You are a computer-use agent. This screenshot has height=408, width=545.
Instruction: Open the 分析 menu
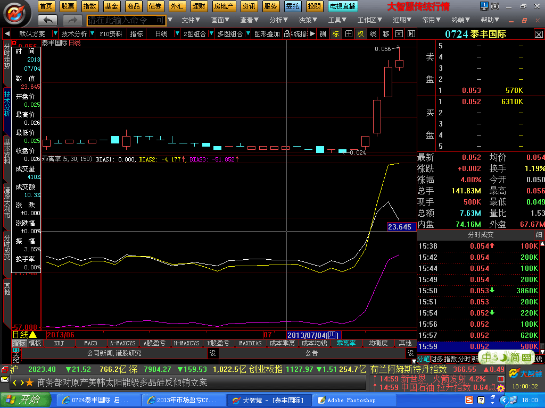click(x=278, y=20)
